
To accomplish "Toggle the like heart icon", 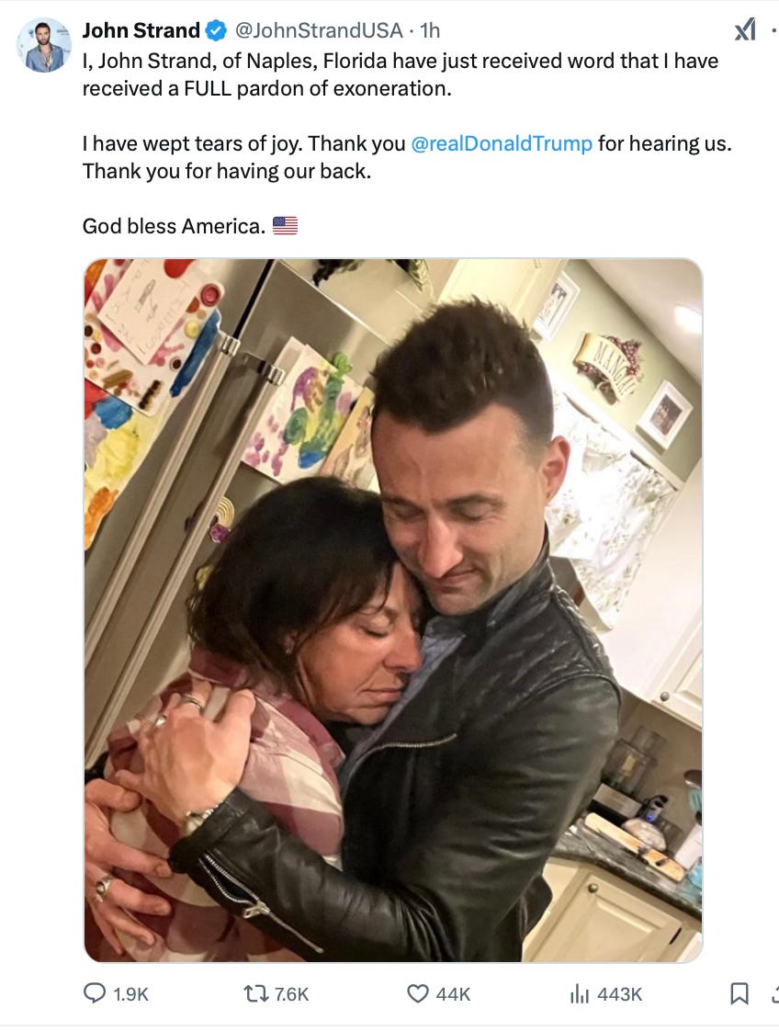I will (418, 992).
